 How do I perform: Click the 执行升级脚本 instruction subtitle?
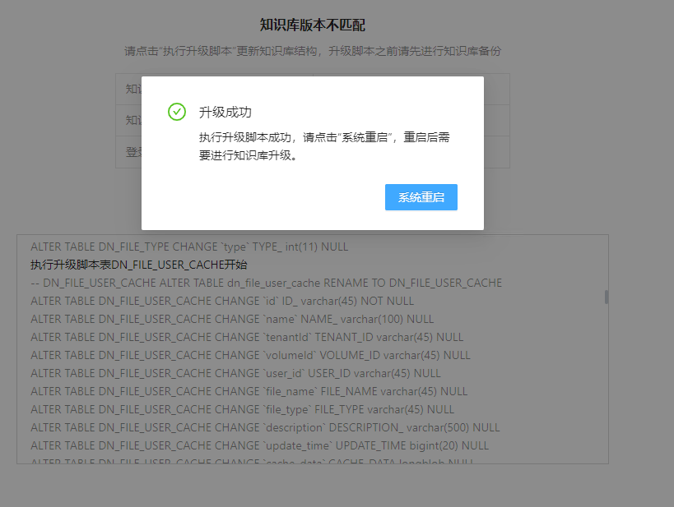[x=312, y=51]
